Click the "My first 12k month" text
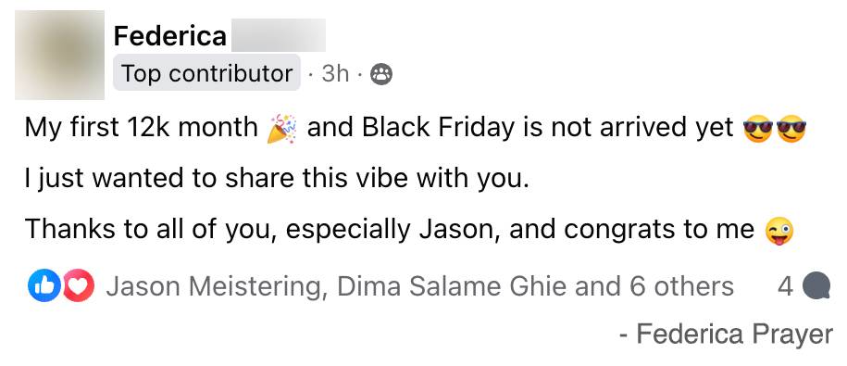This screenshot has width=847, height=366. [142, 129]
